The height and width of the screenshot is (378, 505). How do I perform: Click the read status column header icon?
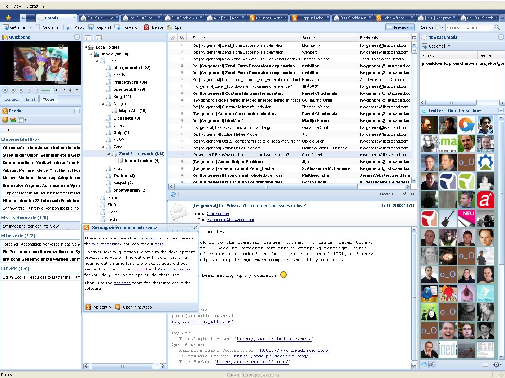pos(182,38)
